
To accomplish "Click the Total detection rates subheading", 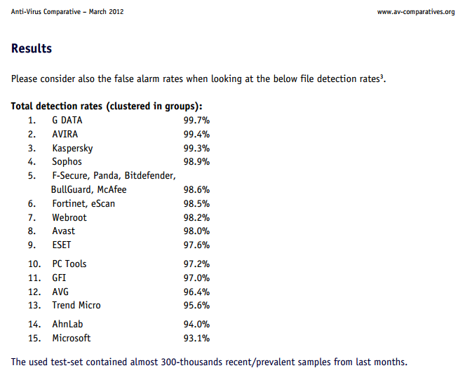I will pyautogui.click(x=107, y=107).
